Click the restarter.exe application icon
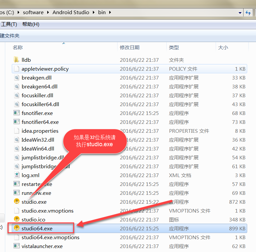256x252 pixels. click(16, 184)
